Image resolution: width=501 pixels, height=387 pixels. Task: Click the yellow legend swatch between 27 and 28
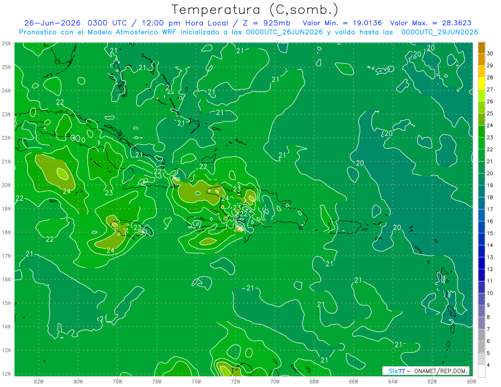pyautogui.click(x=481, y=83)
